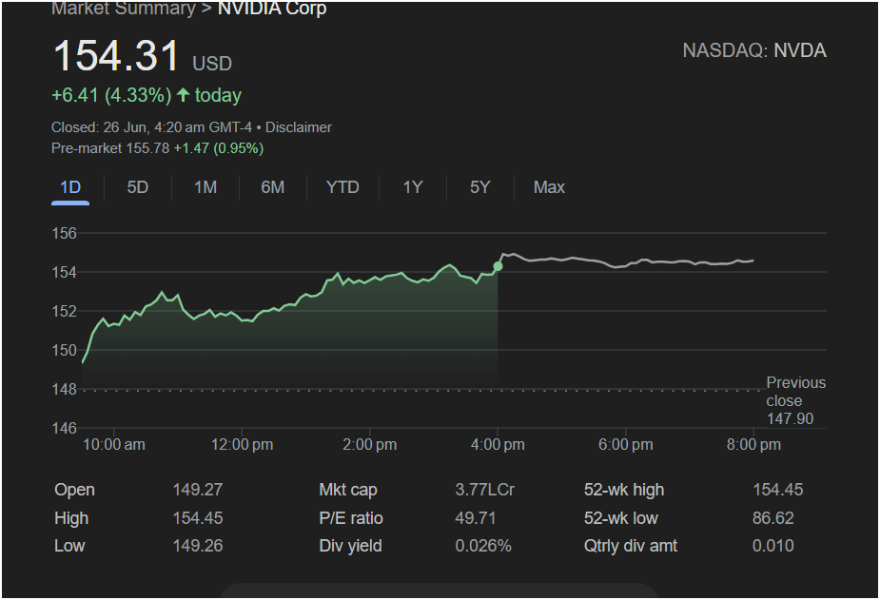Open the Disclaimer link
The height and width of the screenshot is (600, 880).
pos(298,127)
